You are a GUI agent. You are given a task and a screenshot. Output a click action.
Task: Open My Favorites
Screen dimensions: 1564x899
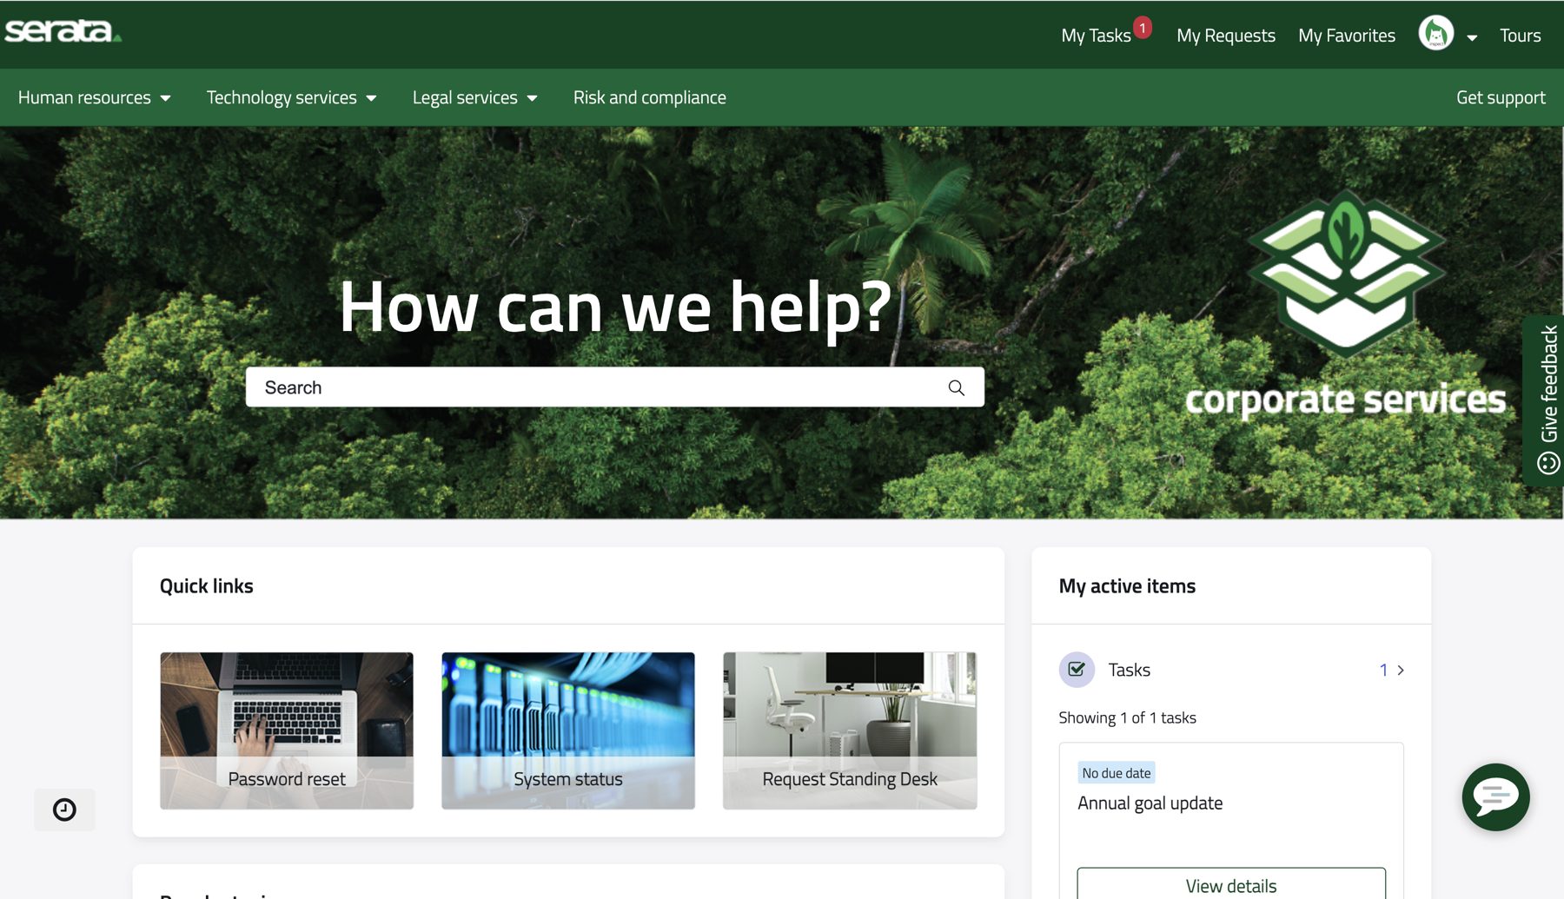1347,36
